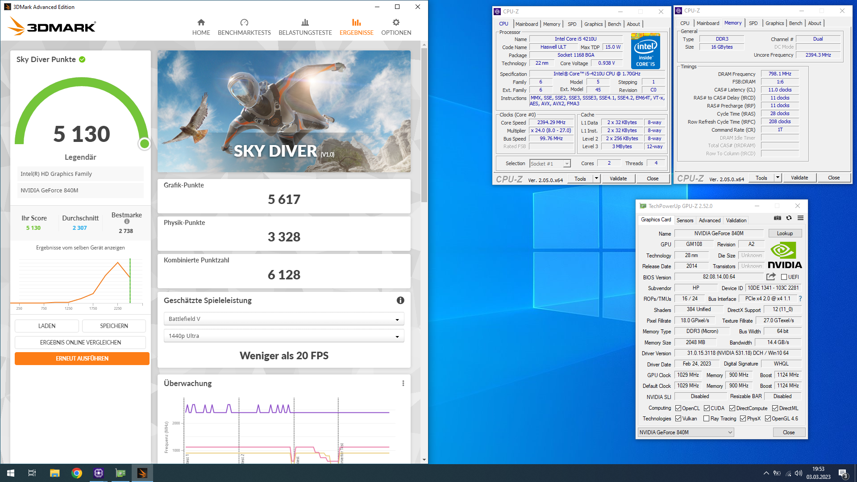Click the Bus Interface question mark in GPU-Z

click(800, 299)
